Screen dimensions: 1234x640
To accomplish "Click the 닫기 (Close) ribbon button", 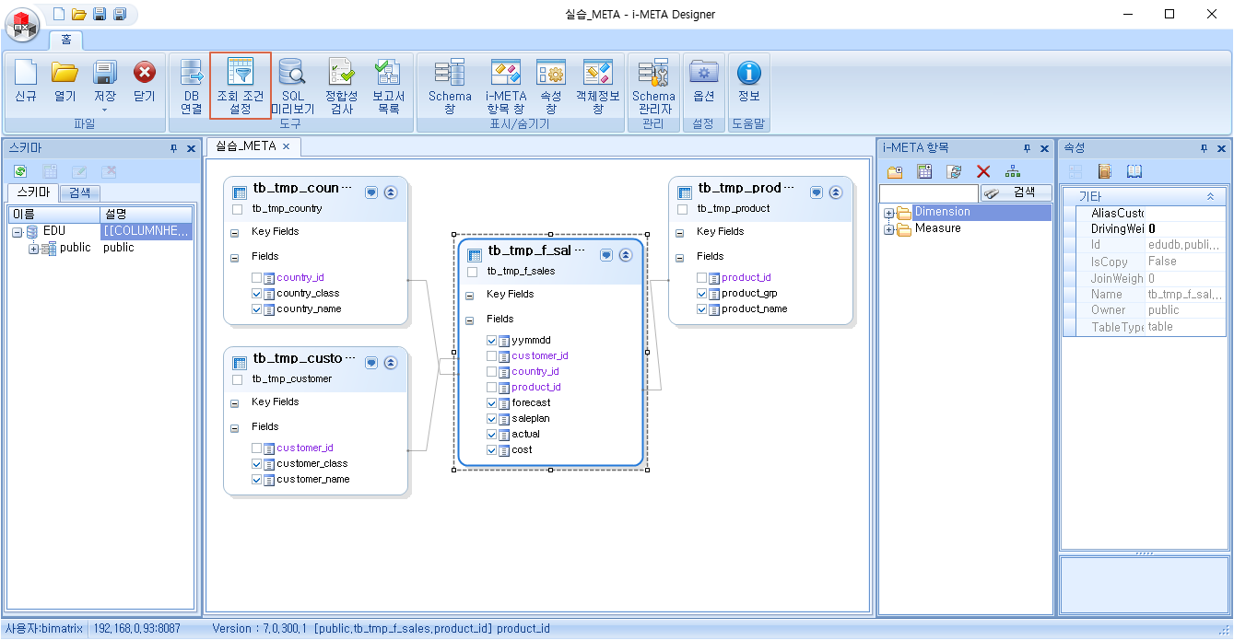I will (145, 83).
